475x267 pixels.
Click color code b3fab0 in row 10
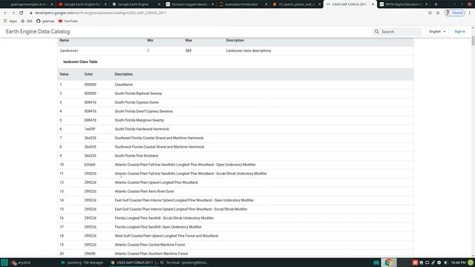point(90,165)
